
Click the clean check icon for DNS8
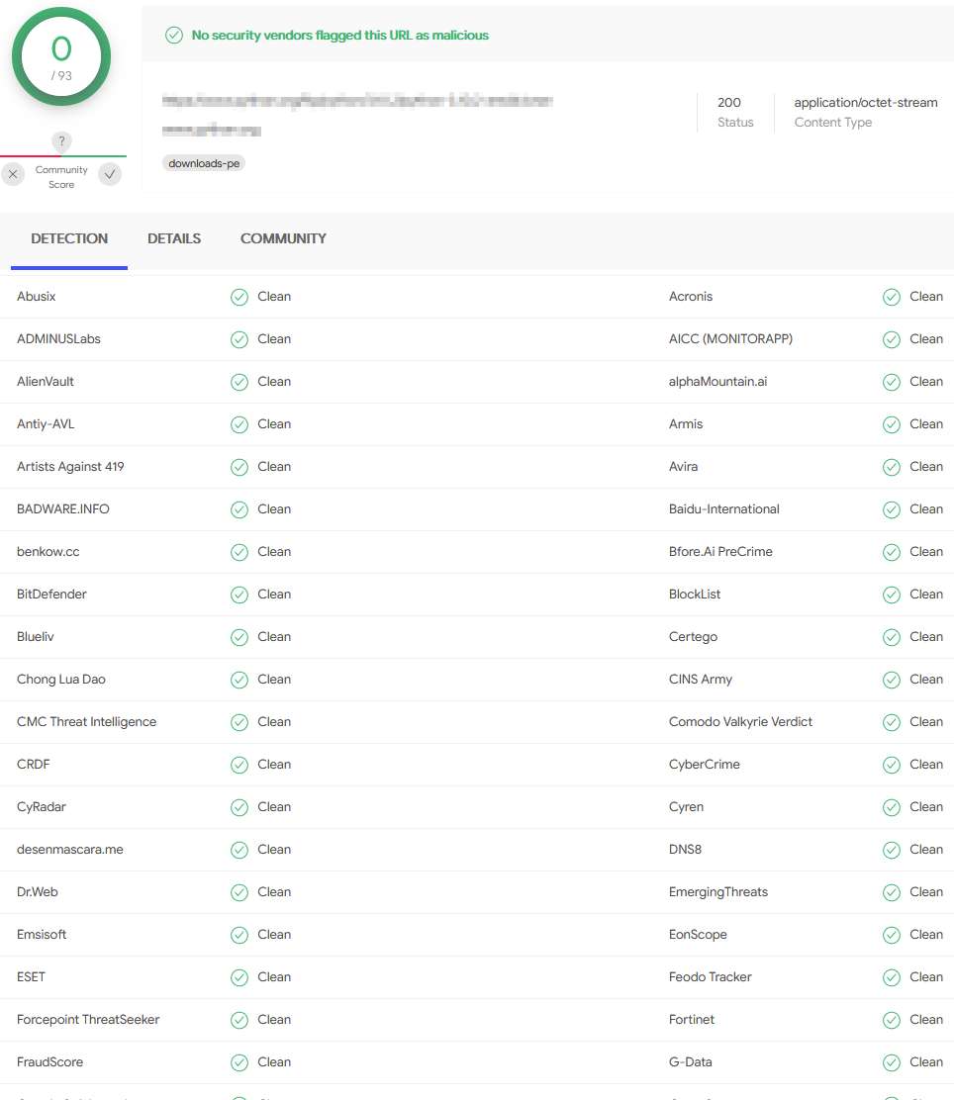click(x=892, y=851)
